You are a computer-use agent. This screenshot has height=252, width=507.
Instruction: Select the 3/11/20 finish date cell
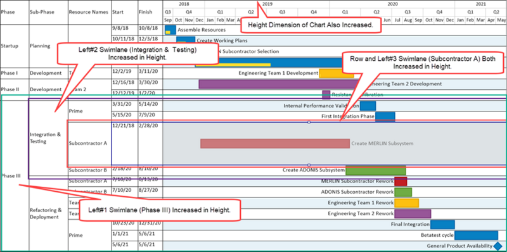(150, 73)
